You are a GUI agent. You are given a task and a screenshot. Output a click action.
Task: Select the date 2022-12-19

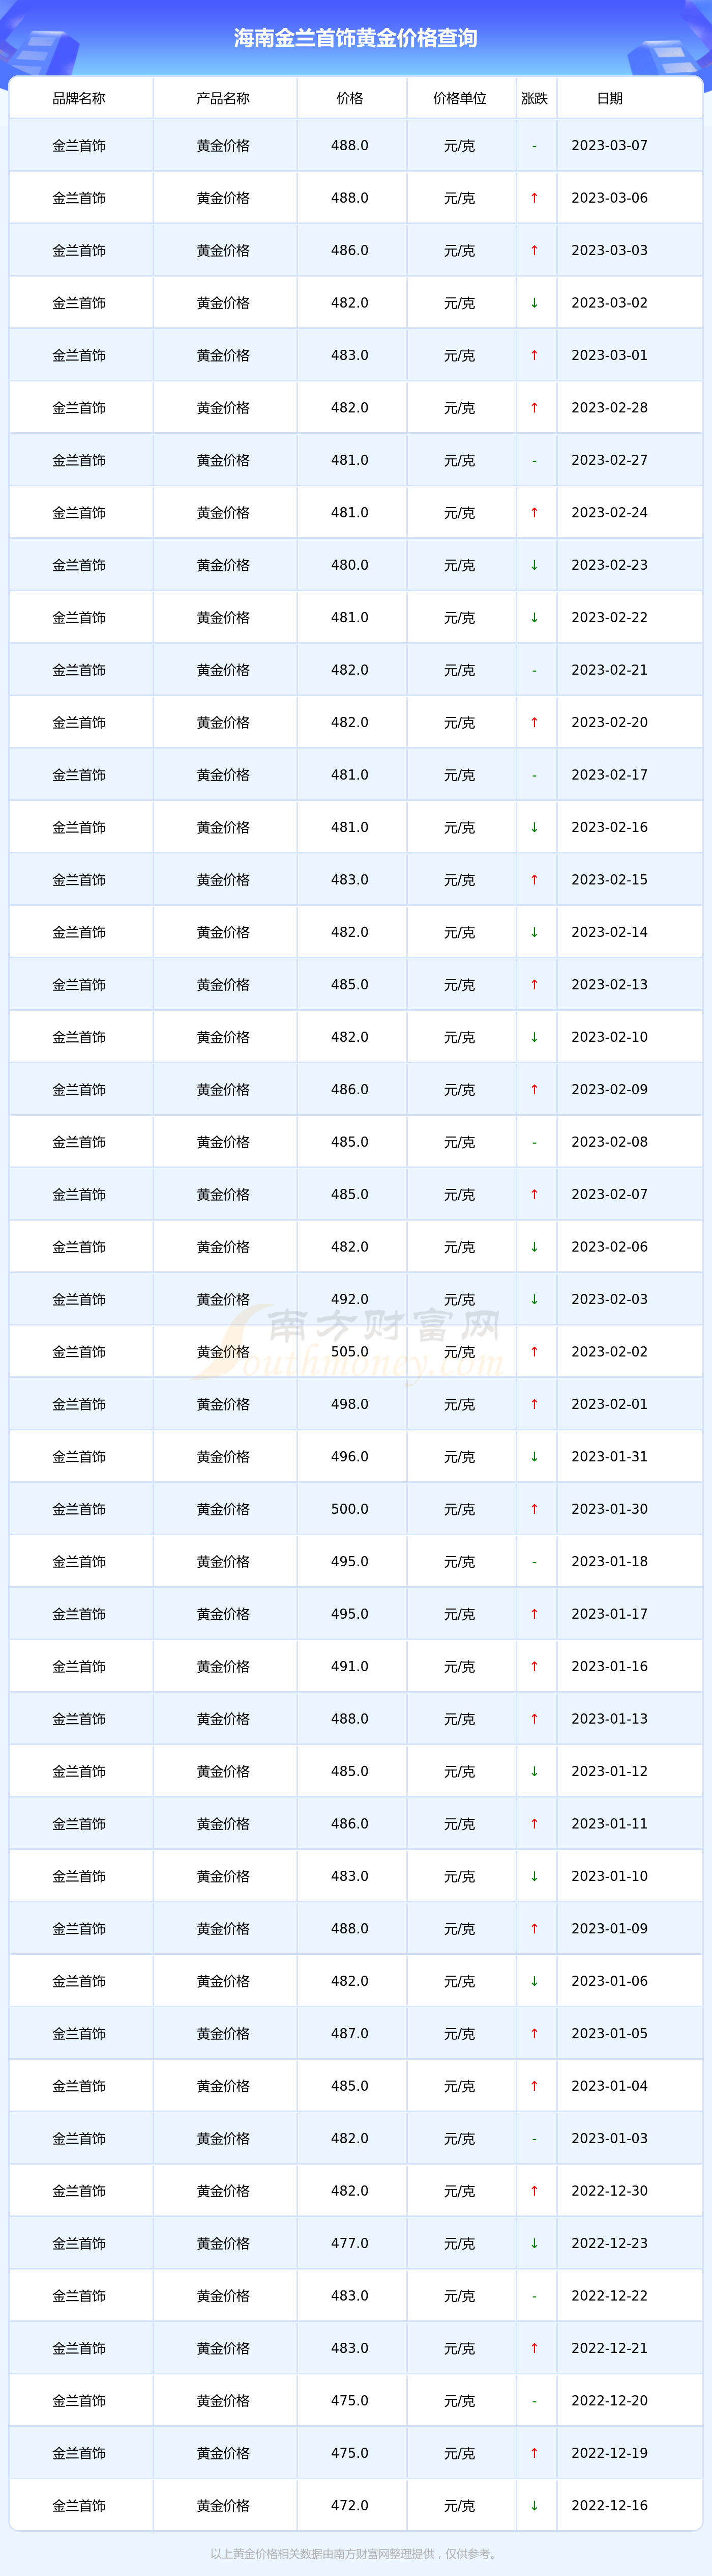(x=609, y=2453)
